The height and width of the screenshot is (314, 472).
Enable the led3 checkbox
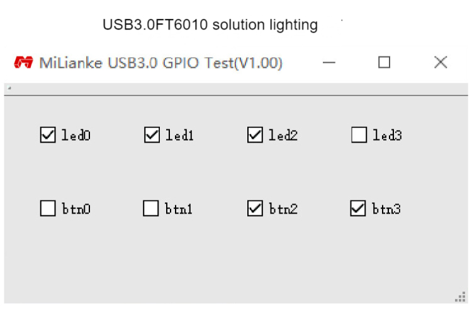359,134
